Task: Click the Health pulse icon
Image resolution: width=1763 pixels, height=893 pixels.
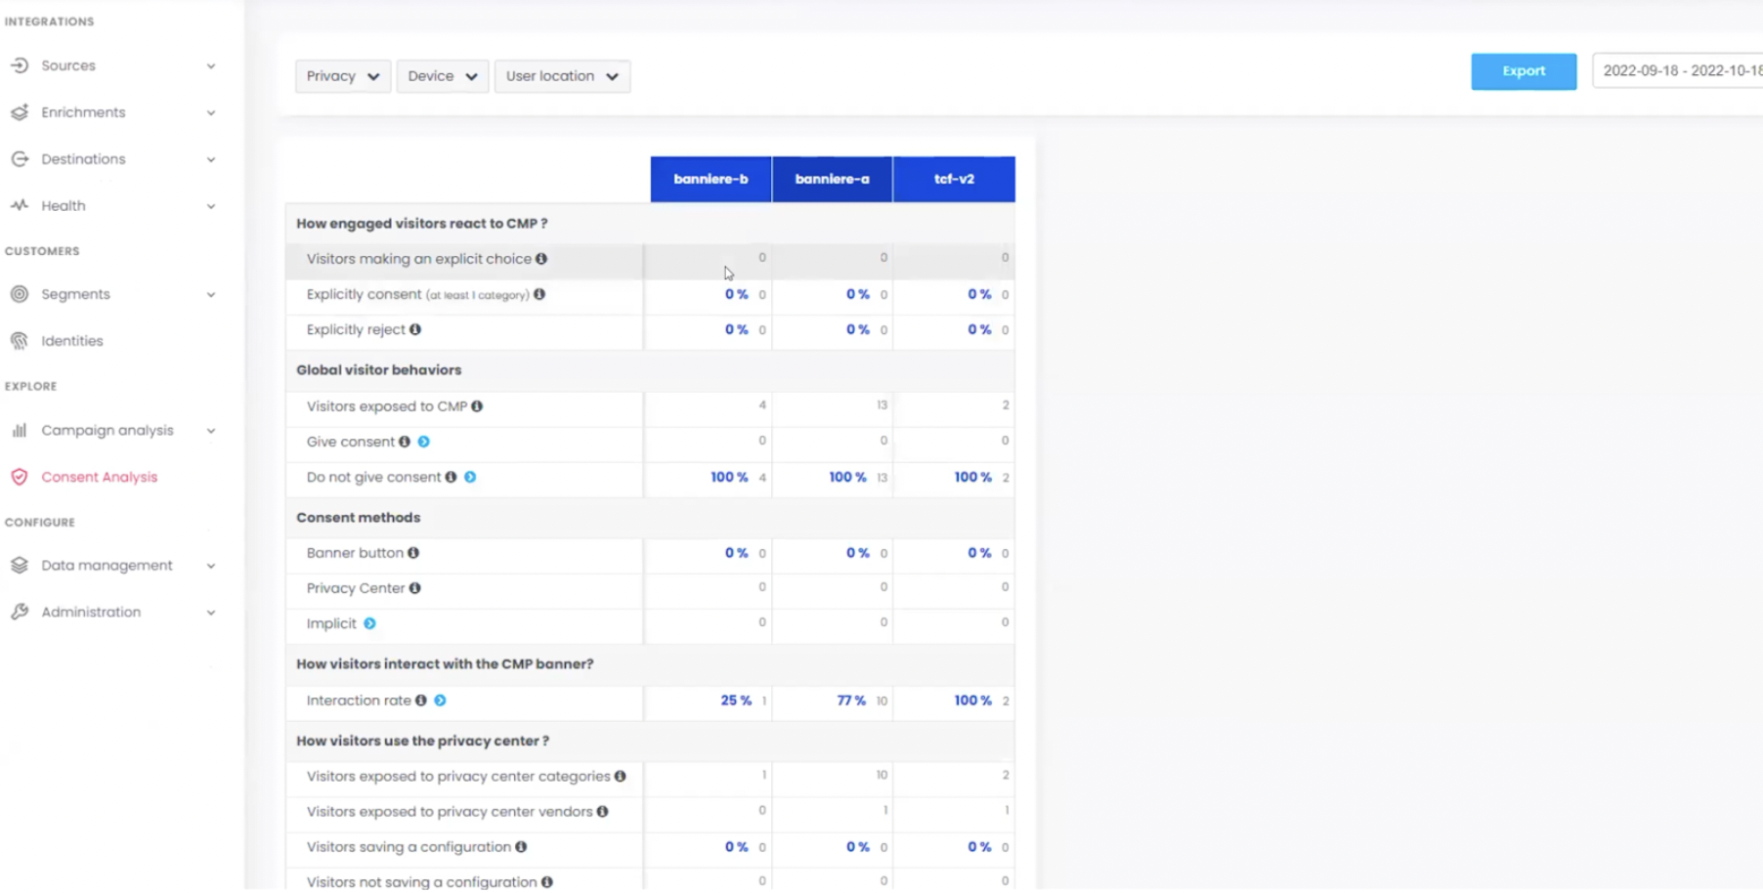Action: [x=20, y=206]
